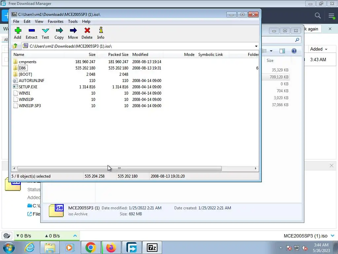Click the SETUP.EXE file icon
The image size is (338, 254).
(15, 87)
